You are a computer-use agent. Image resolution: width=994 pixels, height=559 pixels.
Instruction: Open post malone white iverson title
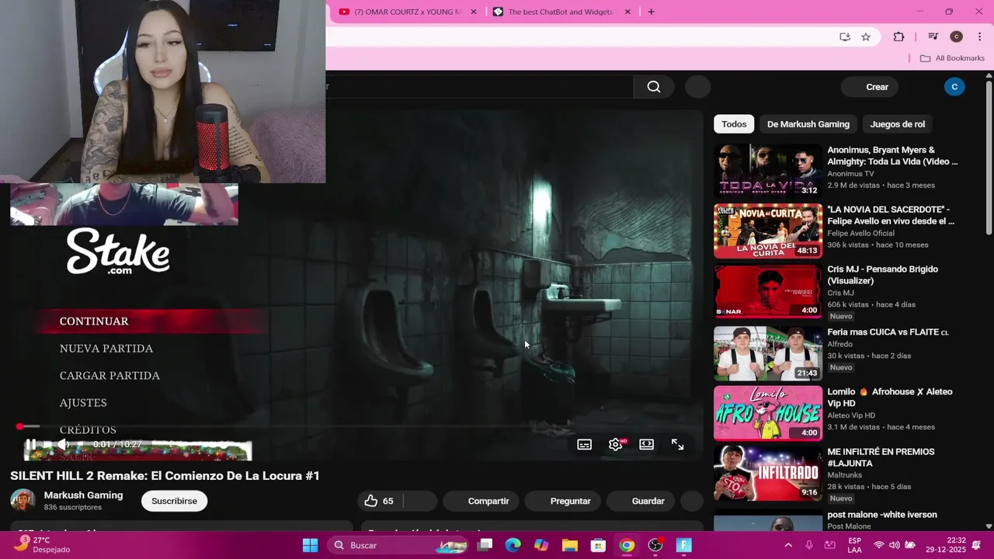pos(882,515)
